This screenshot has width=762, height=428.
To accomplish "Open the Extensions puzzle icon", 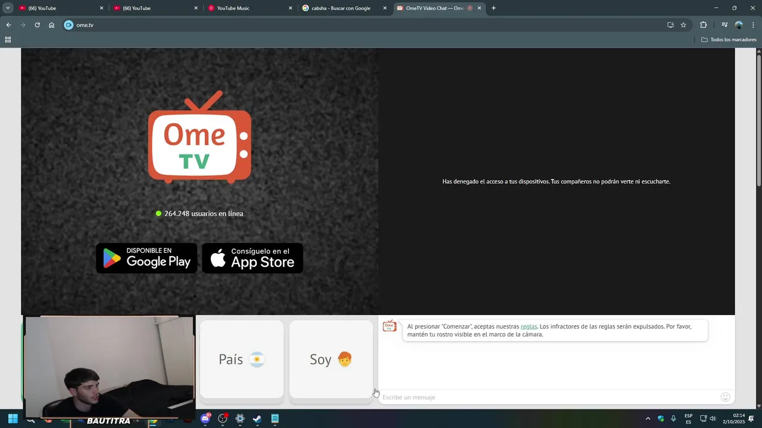I will coord(704,25).
